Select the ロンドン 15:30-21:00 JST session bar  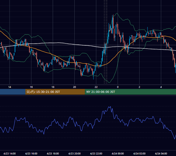55,92
